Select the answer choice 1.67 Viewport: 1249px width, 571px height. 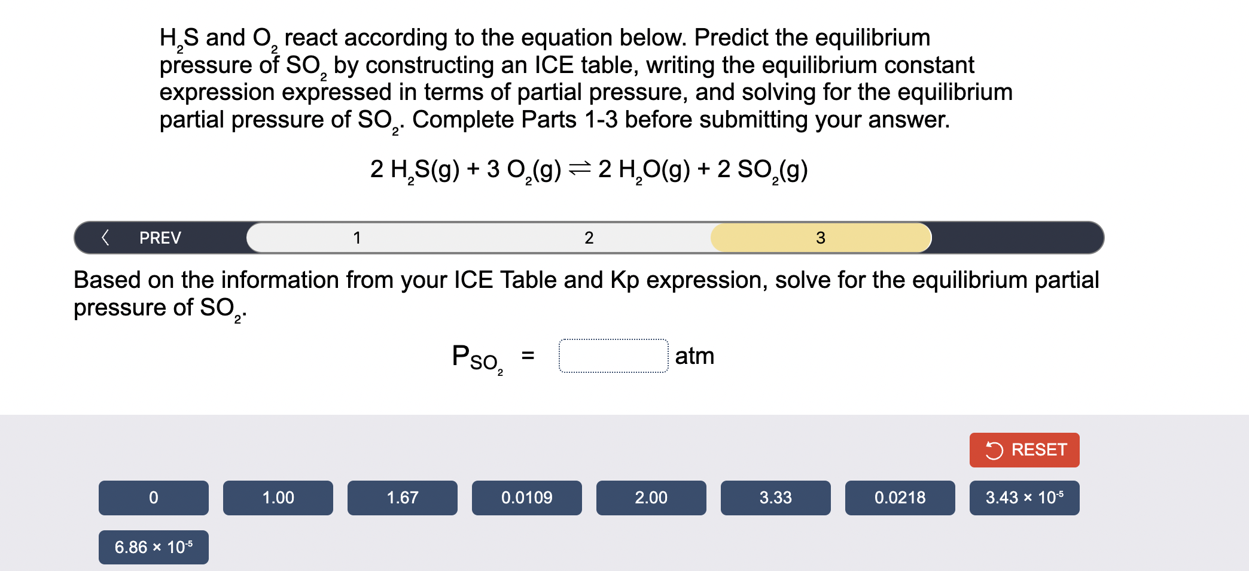[402, 497]
